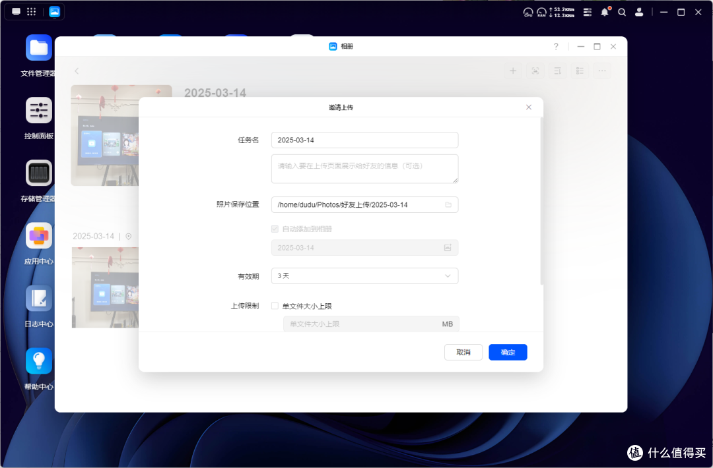Open the photo thumbnail under 2025-03-14

[105, 288]
